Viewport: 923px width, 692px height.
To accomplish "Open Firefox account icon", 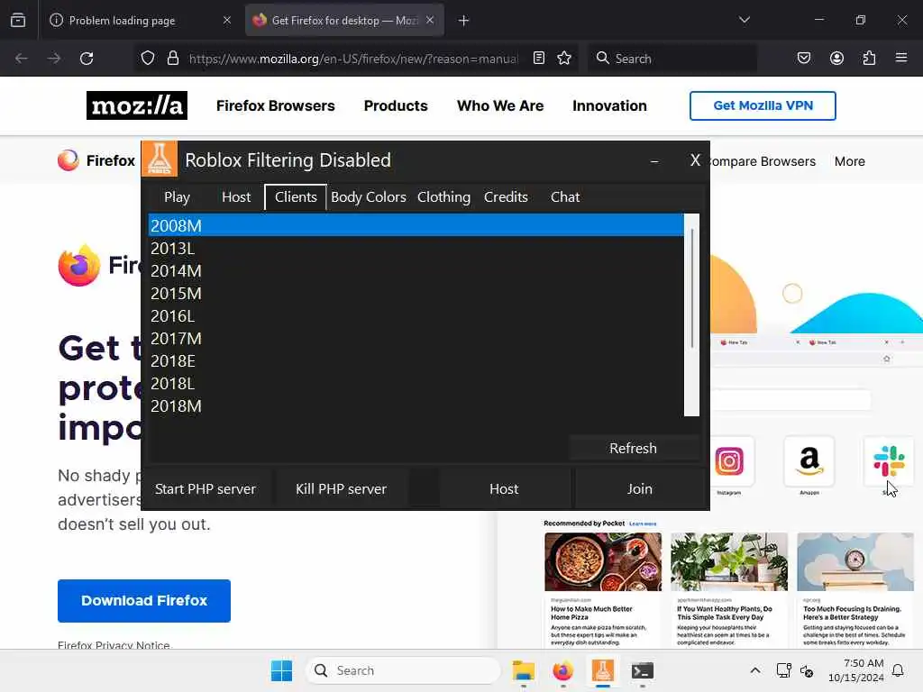I will coord(836,59).
